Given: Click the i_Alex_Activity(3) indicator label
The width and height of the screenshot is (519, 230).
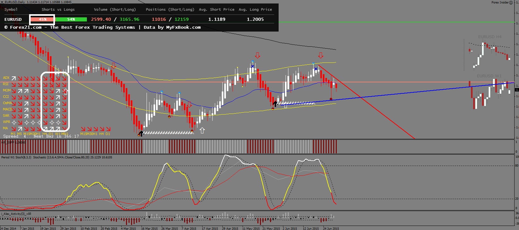Looking at the screenshot, I should point(16,214).
